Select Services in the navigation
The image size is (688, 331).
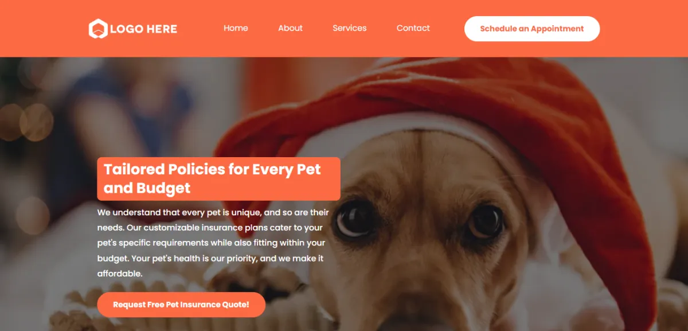click(x=349, y=28)
